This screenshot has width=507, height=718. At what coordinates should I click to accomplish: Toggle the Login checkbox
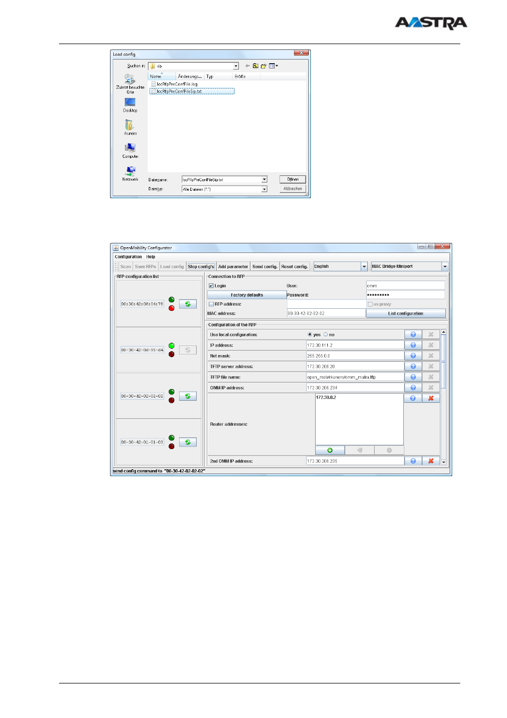[211, 286]
